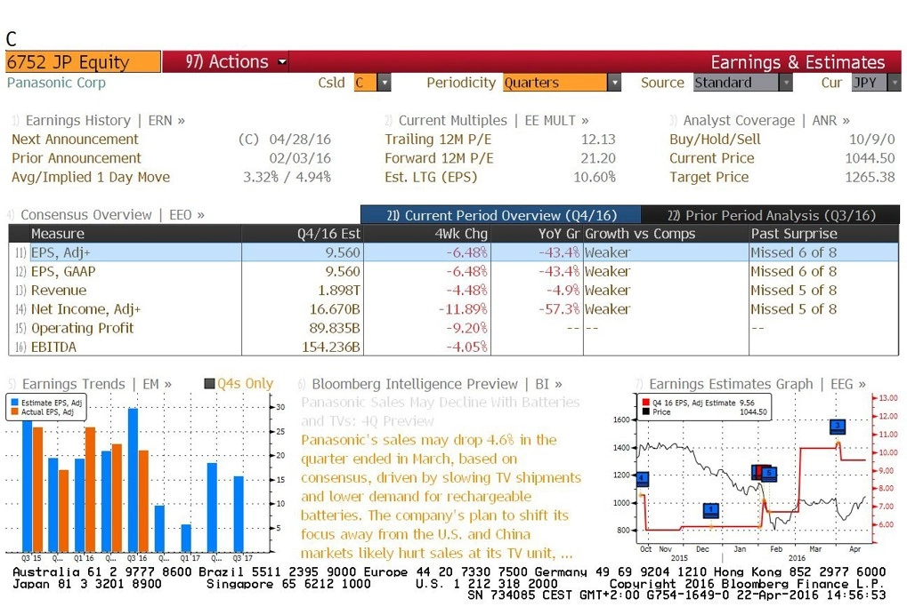
Task: Select the Operating Profit measure row
Action: (454, 328)
